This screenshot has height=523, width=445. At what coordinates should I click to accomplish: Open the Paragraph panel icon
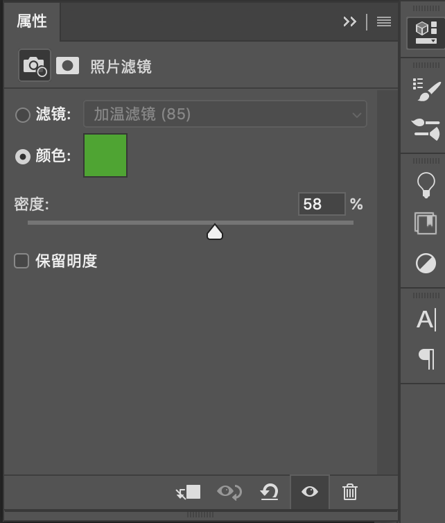click(426, 358)
